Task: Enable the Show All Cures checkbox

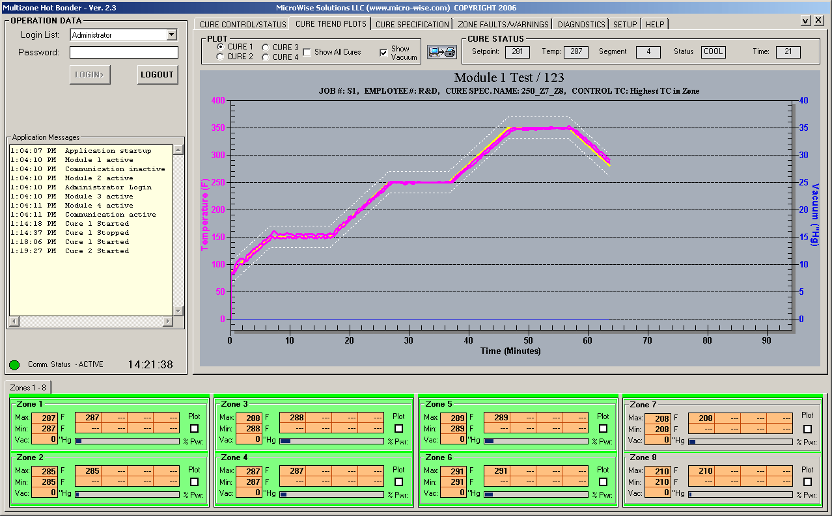Action: (x=307, y=52)
